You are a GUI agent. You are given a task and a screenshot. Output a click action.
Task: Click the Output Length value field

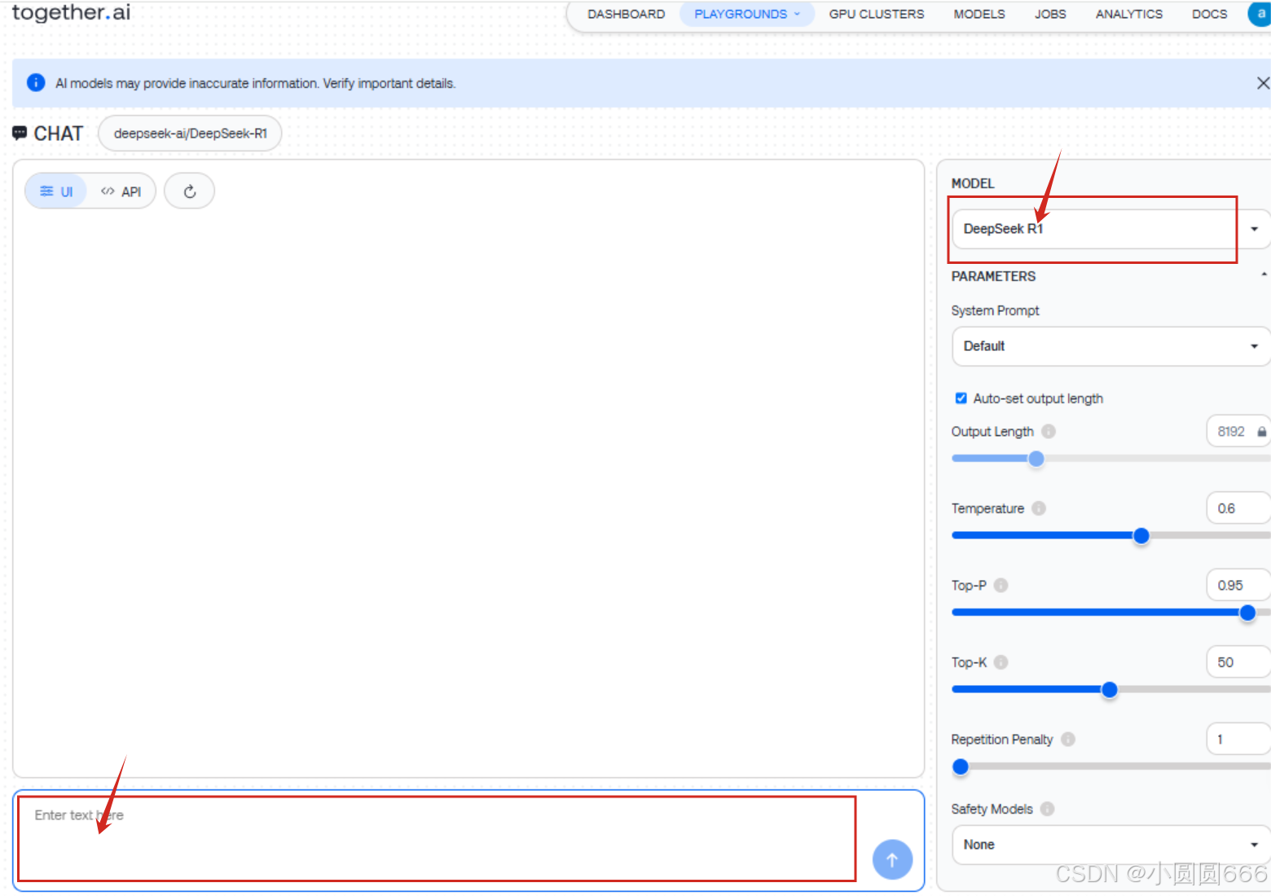(1238, 432)
